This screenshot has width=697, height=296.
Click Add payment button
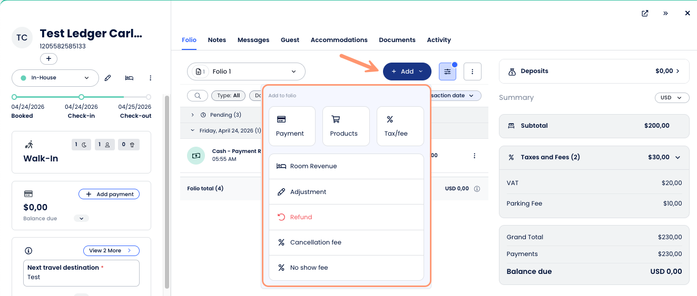pos(109,194)
